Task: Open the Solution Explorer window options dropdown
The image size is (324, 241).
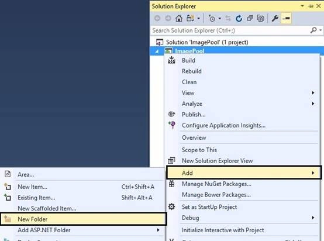Action: click(x=302, y=6)
